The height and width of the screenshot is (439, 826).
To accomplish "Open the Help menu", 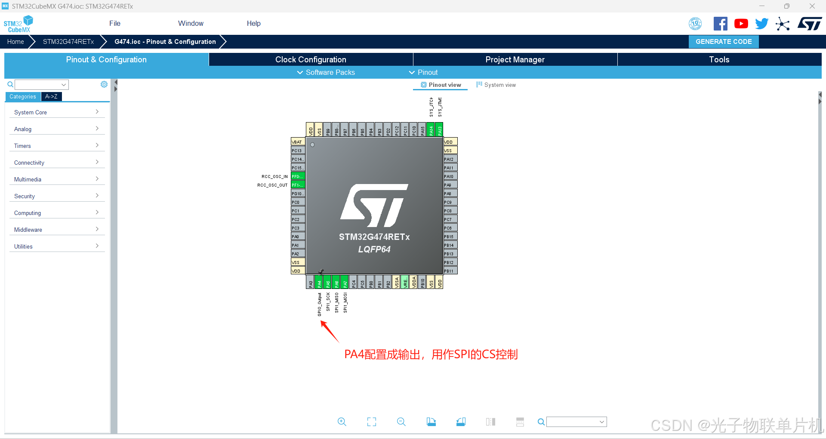I will [254, 24].
